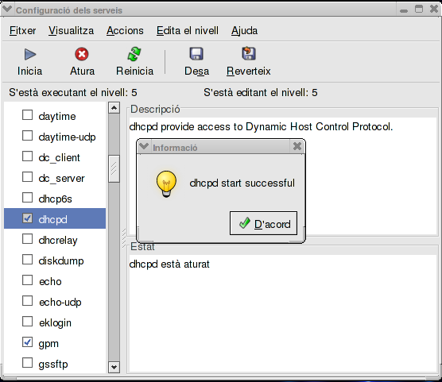Screen dimensions: 442x382
Task: Open the Edita el nivell menu
Action: click(188, 30)
